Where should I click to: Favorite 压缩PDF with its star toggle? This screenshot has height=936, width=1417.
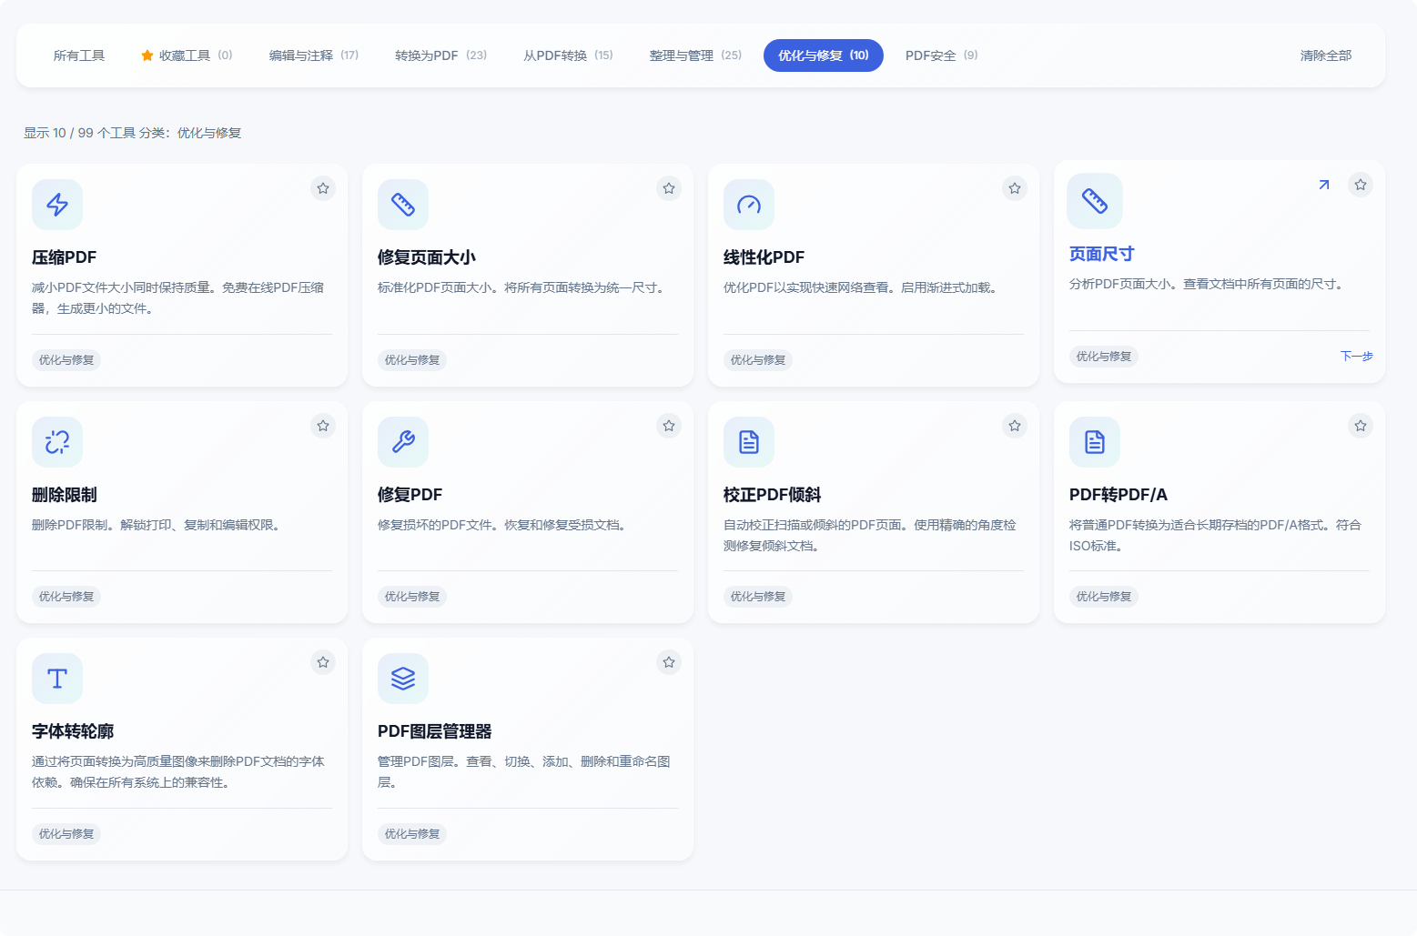tap(323, 188)
